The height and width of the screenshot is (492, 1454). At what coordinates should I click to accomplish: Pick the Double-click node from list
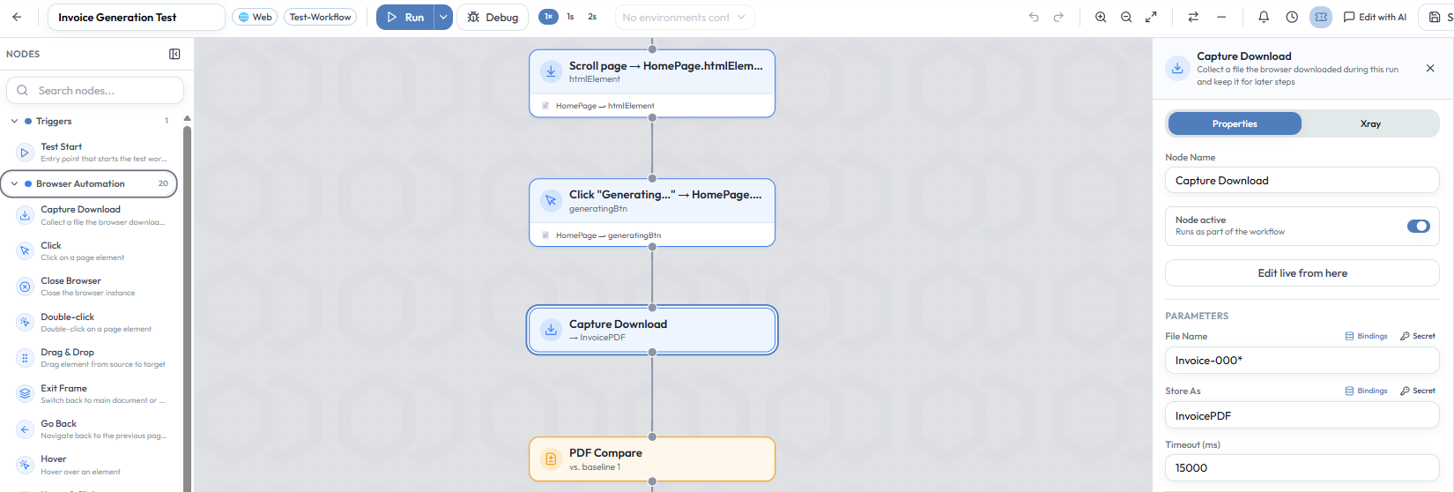(x=93, y=323)
